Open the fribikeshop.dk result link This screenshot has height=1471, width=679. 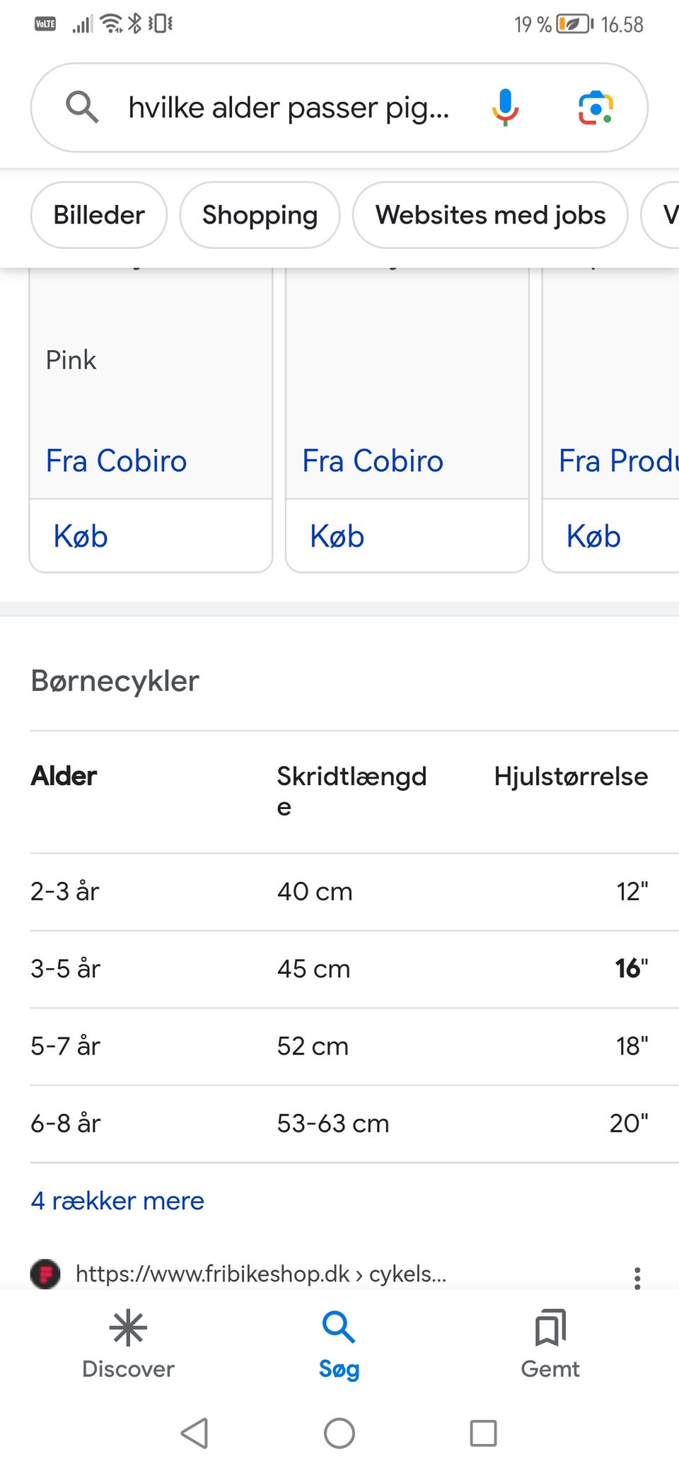point(260,1274)
